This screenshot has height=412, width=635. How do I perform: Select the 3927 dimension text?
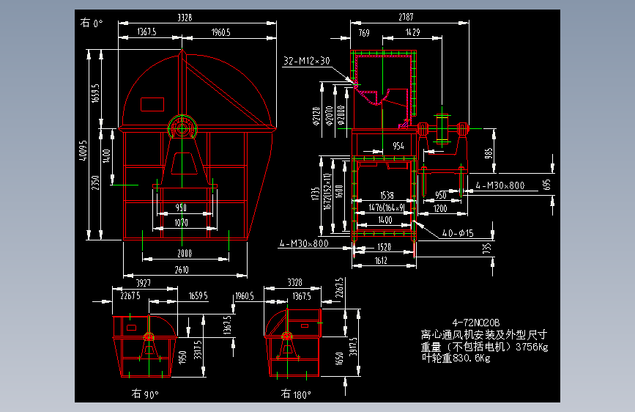[x=144, y=283]
